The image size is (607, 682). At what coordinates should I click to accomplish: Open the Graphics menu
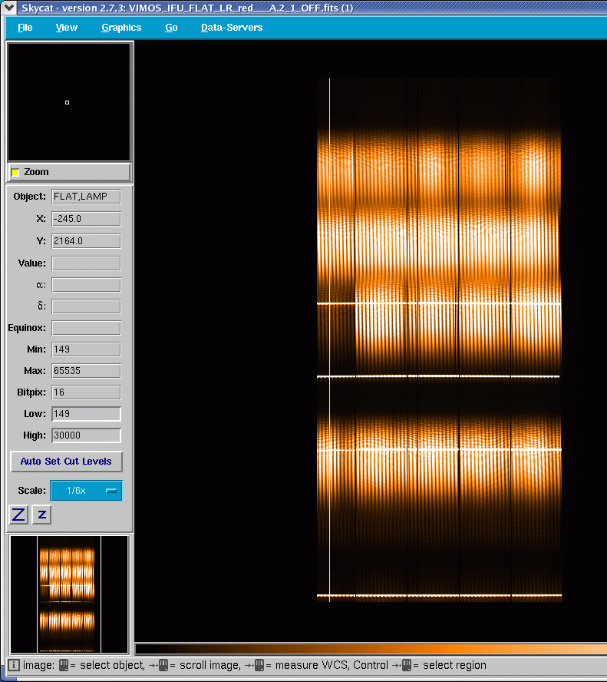[121, 28]
